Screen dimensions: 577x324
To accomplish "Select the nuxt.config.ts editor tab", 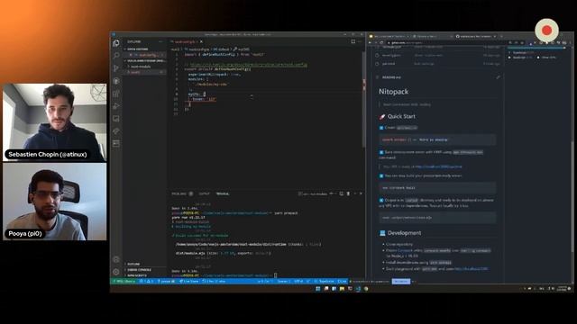I will coord(187,41).
